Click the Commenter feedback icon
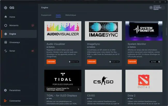168x106 pixels. click(5, 101)
